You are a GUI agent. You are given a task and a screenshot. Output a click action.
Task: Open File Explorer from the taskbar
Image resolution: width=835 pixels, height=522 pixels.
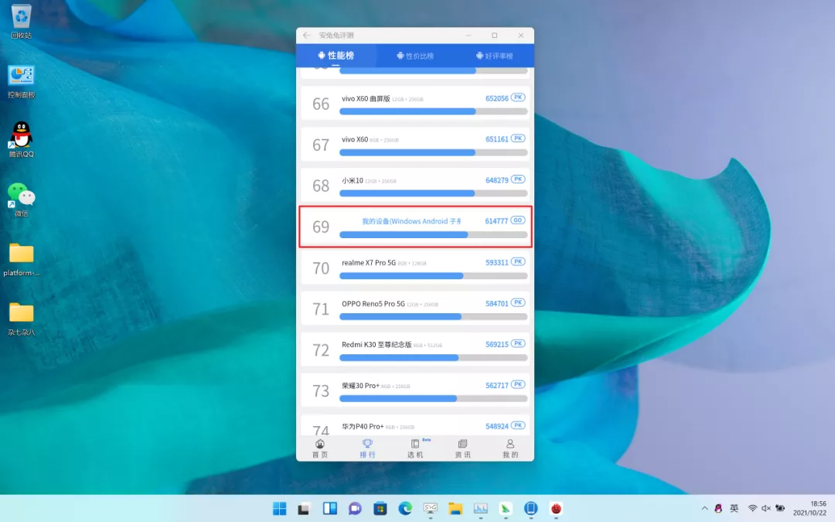click(x=455, y=509)
